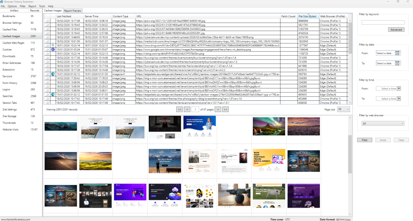Toggle the star flag on the second row
Viewport: 413px width, 221px height.
coord(48,25)
